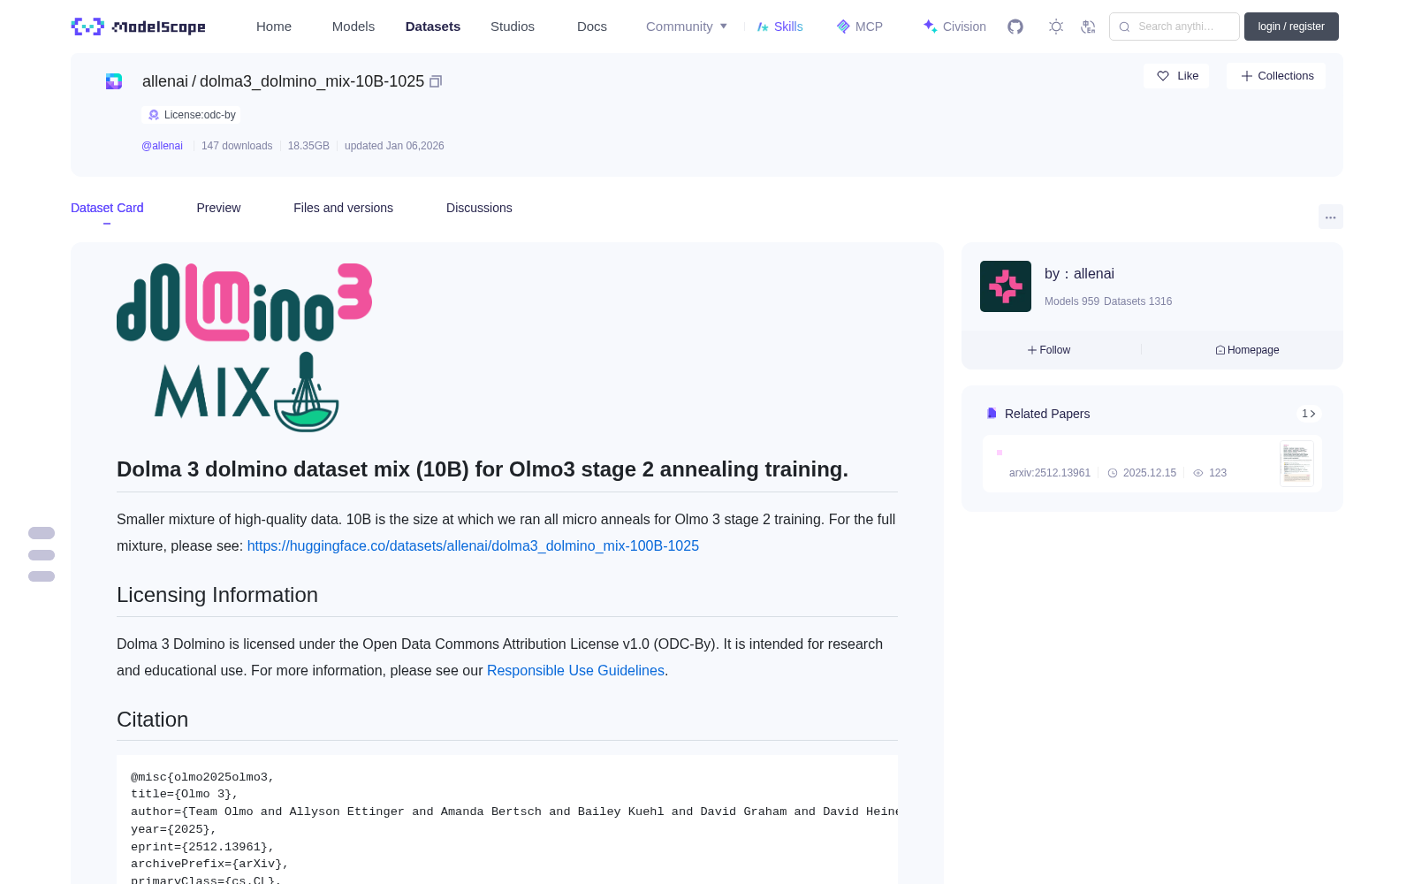Open Skills page link
Image resolution: width=1414 pixels, height=884 pixels.
[x=779, y=27]
